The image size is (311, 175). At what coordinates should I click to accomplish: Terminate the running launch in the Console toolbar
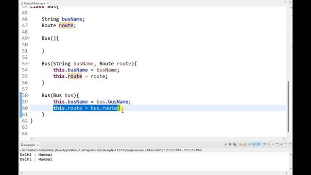pyautogui.click(x=225, y=144)
